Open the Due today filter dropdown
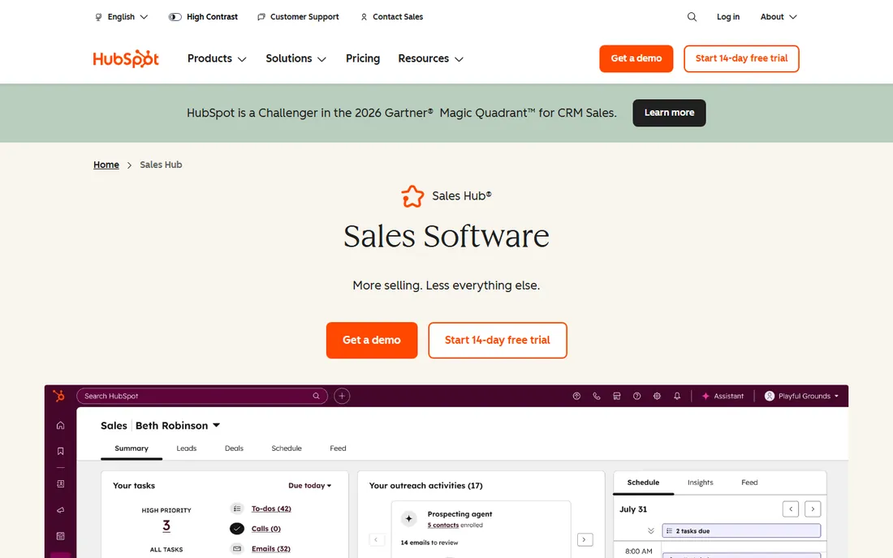Viewport: 893px width, 558px height. [x=310, y=486]
